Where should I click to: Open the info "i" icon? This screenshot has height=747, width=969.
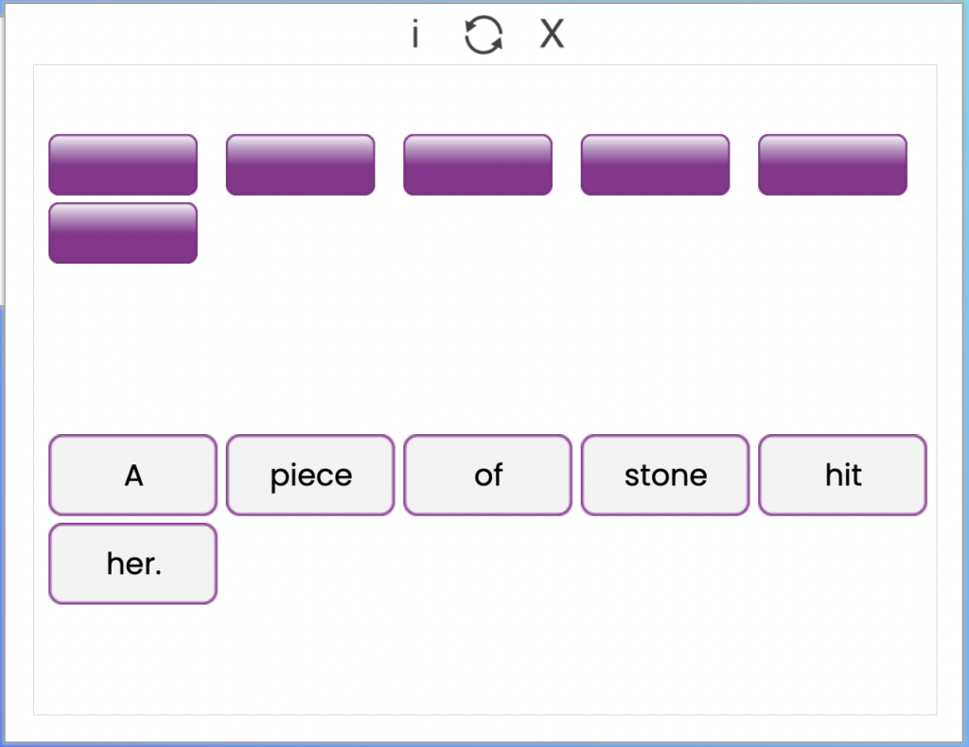point(415,33)
